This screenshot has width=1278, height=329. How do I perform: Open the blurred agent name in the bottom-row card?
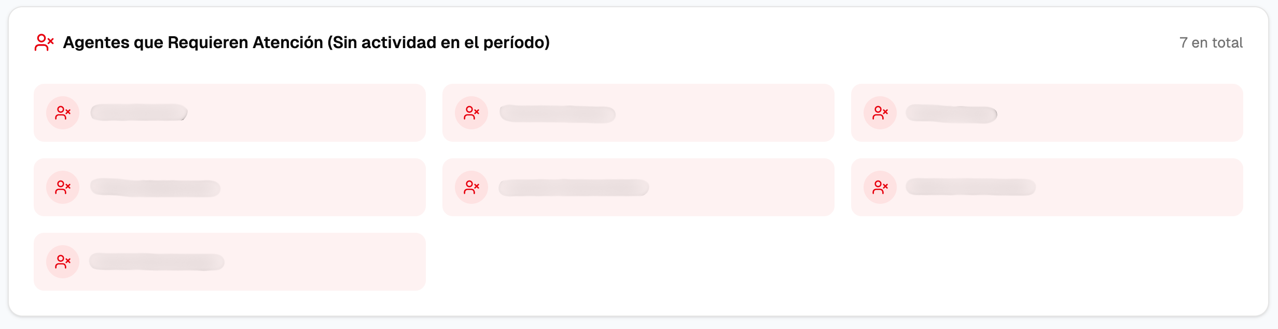coord(157,262)
